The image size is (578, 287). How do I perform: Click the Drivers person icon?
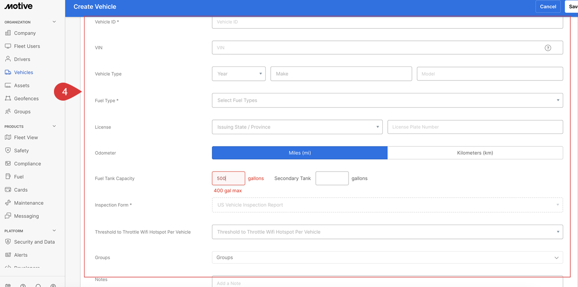coord(8,59)
